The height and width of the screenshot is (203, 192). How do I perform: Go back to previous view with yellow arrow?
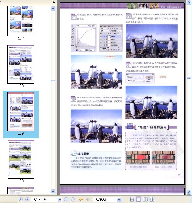click(x=81, y=199)
